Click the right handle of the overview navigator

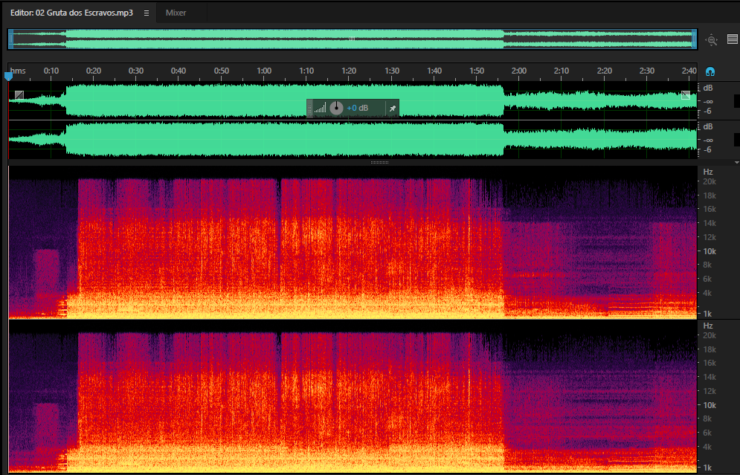[694, 39]
